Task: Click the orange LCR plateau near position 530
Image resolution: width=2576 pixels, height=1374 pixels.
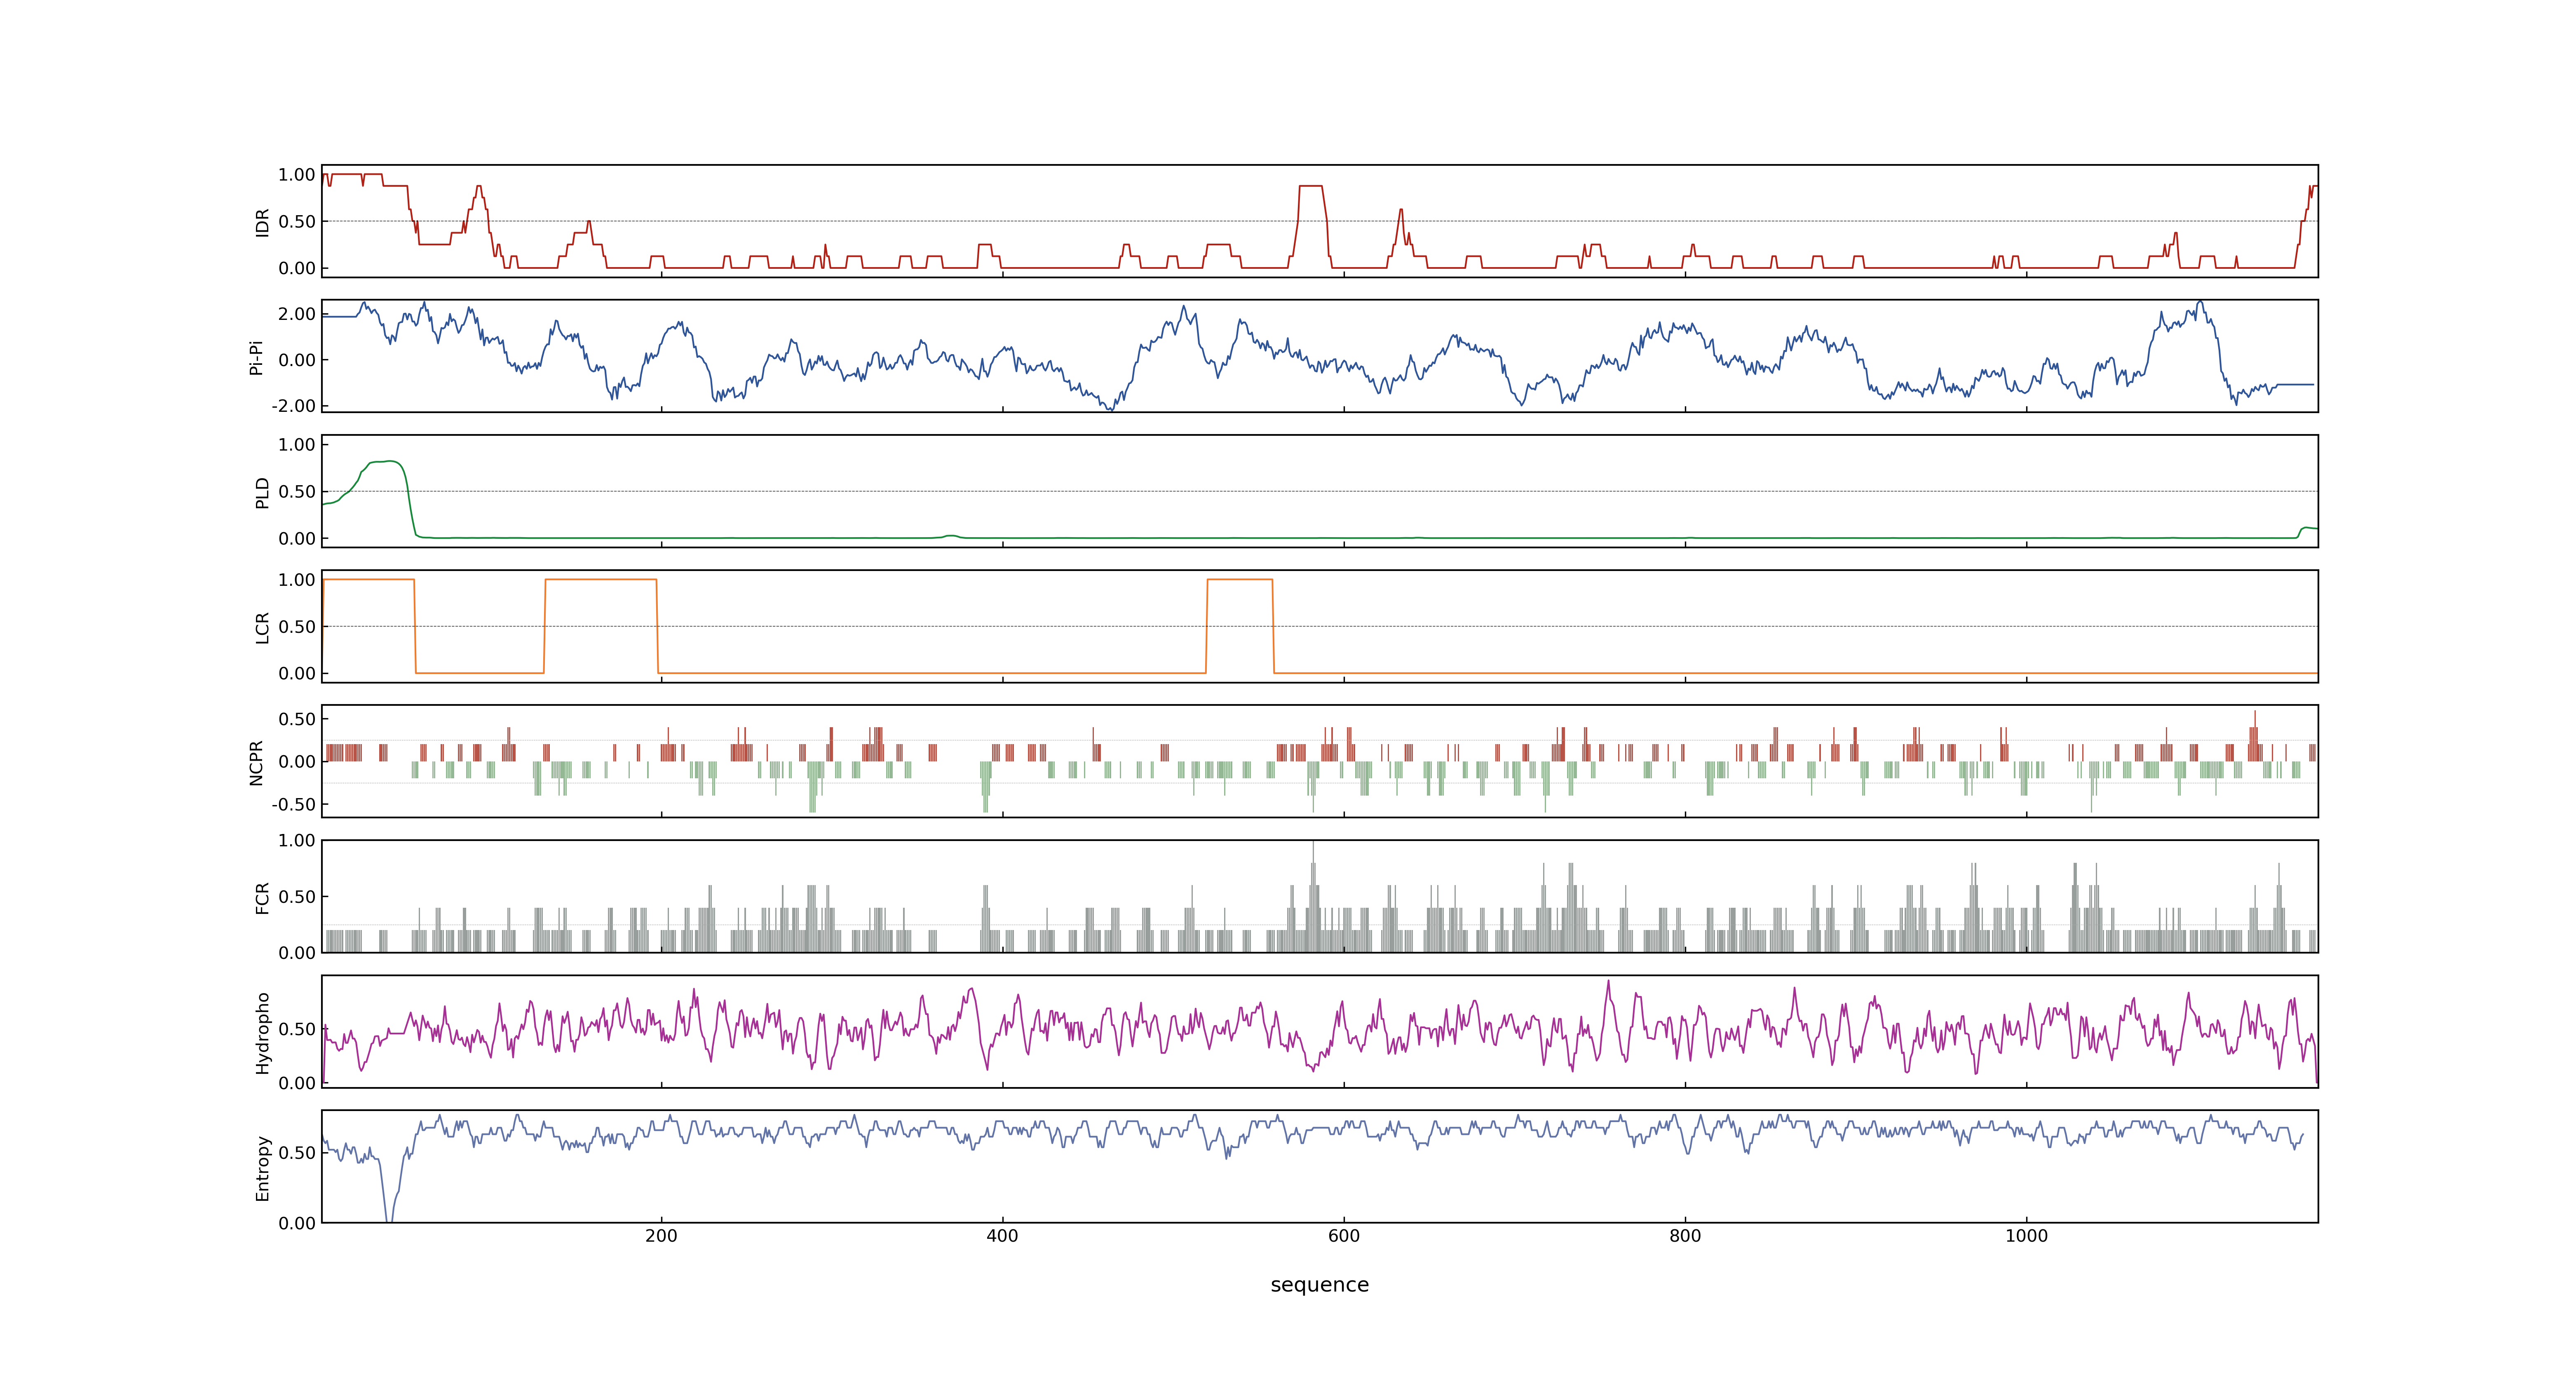Action: coord(1240,580)
